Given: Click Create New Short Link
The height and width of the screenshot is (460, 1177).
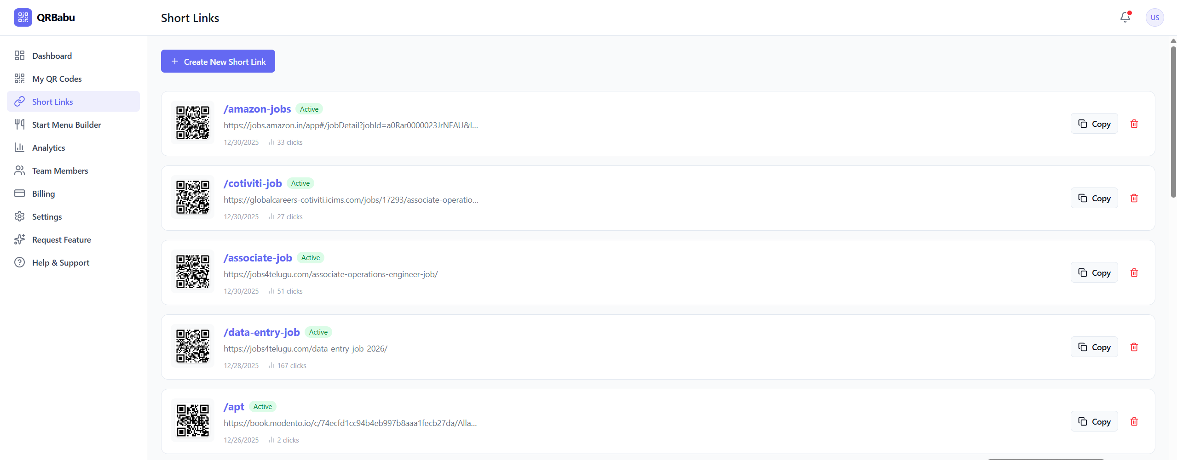Looking at the screenshot, I should click(x=218, y=61).
